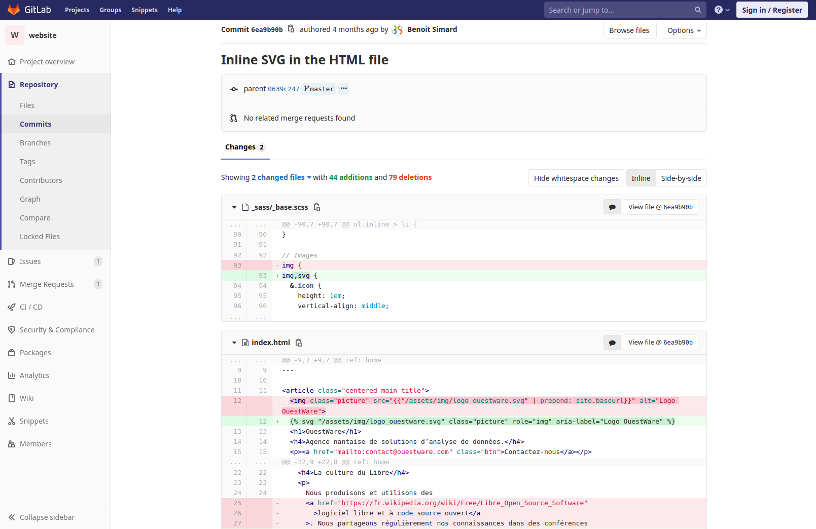
Task: Select the Inline diff view
Action: pyautogui.click(x=641, y=178)
